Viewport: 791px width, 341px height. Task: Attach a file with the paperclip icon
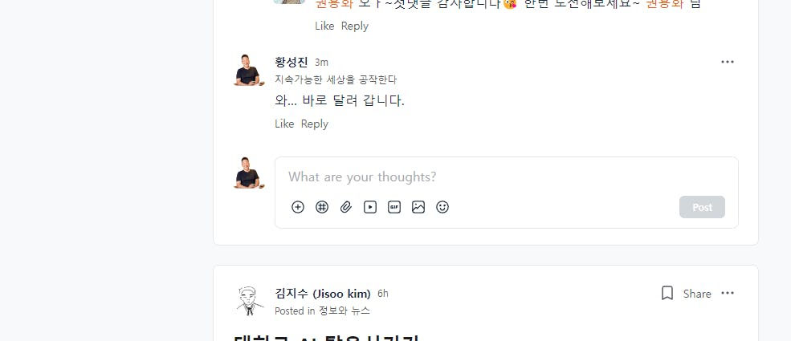pyautogui.click(x=346, y=207)
